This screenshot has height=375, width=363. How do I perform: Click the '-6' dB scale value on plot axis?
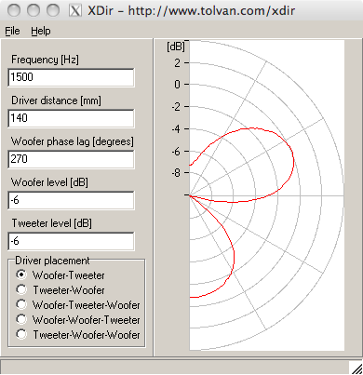pos(176,152)
